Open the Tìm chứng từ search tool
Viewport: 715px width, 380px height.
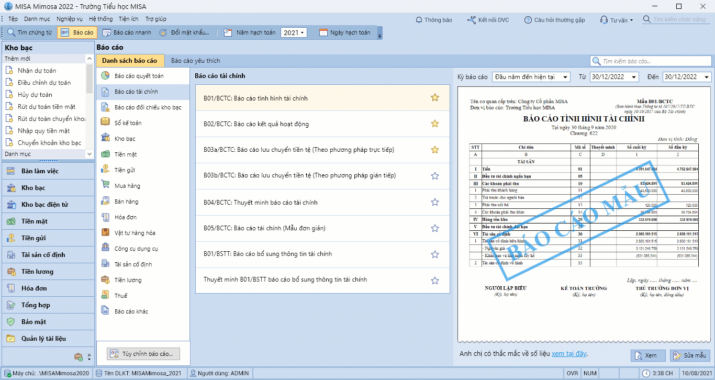click(29, 32)
